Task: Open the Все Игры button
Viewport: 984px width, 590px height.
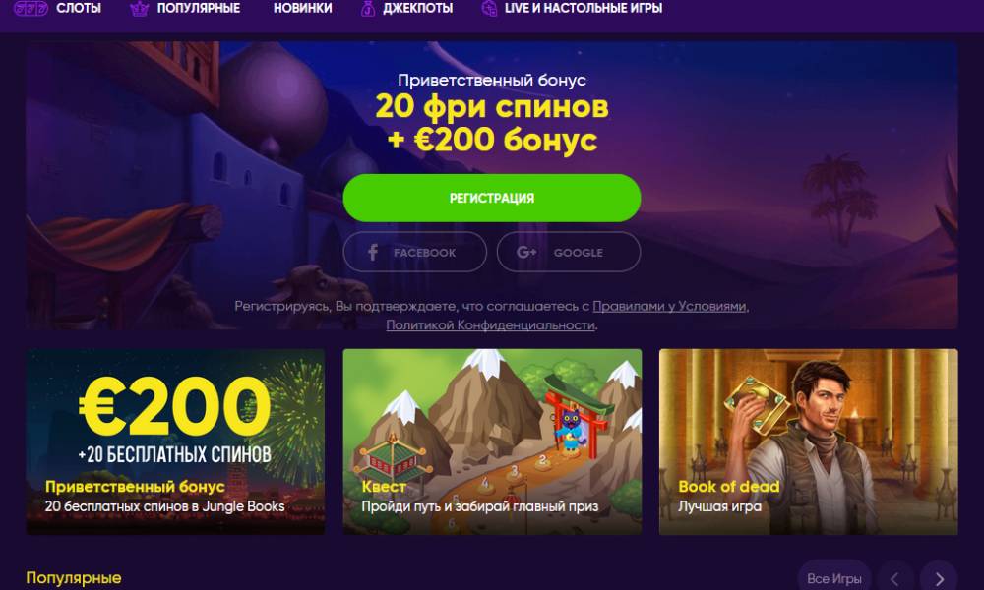Action: [834, 579]
